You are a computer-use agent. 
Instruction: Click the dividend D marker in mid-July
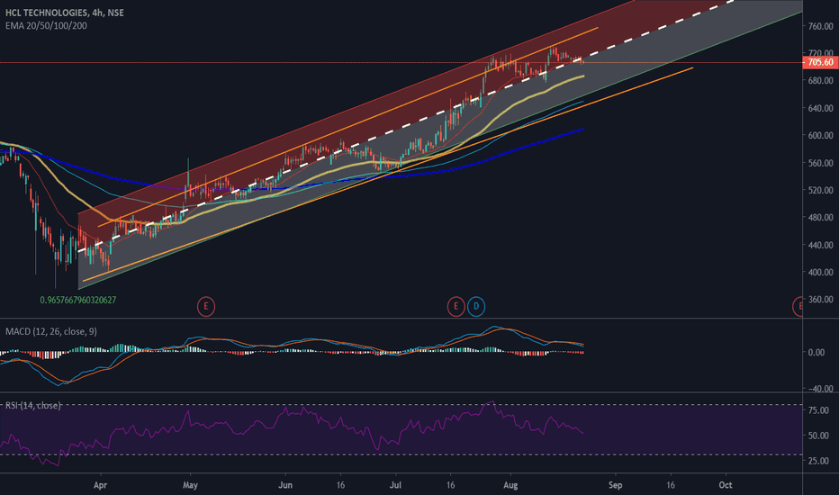476,307
